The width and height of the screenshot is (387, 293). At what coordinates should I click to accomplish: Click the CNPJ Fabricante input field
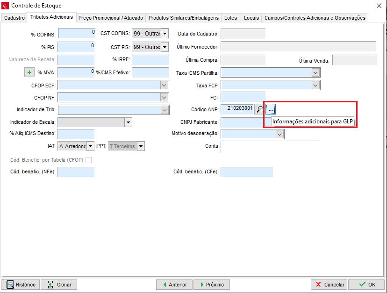tap(243, 122)
